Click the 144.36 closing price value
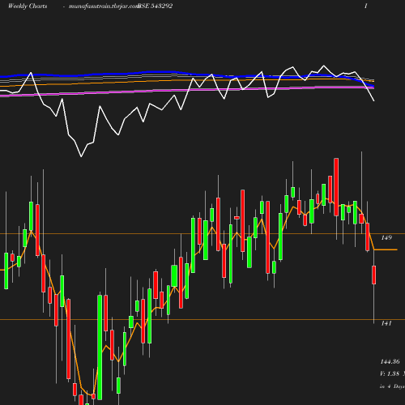 pyautogui.click(x=390, y=361)
